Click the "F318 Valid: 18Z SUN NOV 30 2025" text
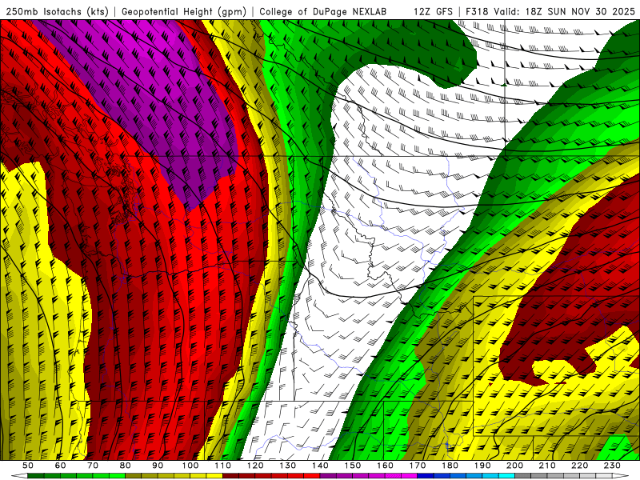Viewport: 640px width, 480px height. (550, 11)
